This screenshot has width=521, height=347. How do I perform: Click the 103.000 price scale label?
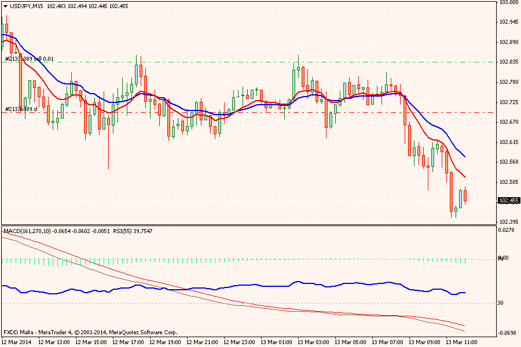[508, 3]
